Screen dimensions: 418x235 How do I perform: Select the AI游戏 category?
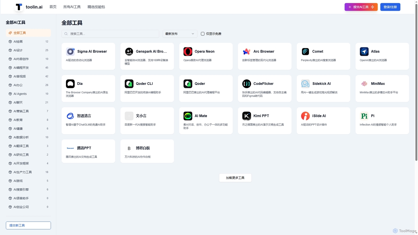pos(28,181)
